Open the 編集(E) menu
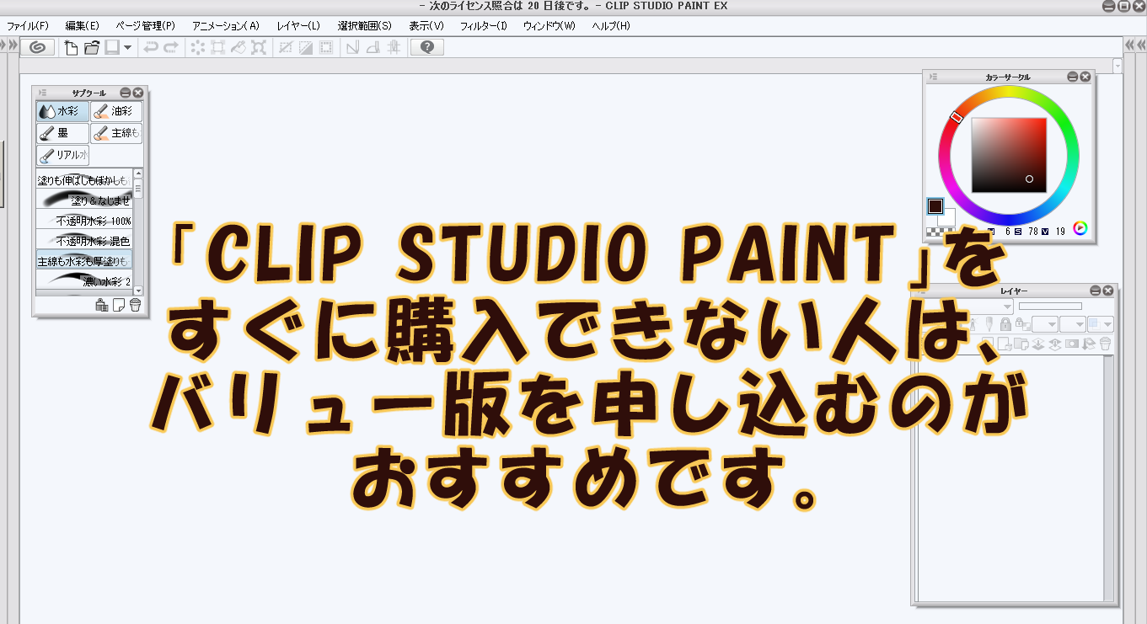This screenshot has height=624, width=1147. tap(82, 26)
